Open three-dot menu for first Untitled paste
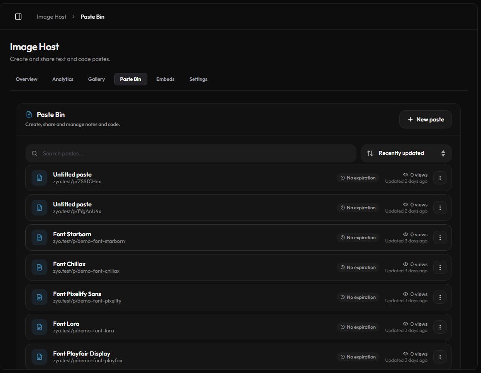 pos(440,178)
